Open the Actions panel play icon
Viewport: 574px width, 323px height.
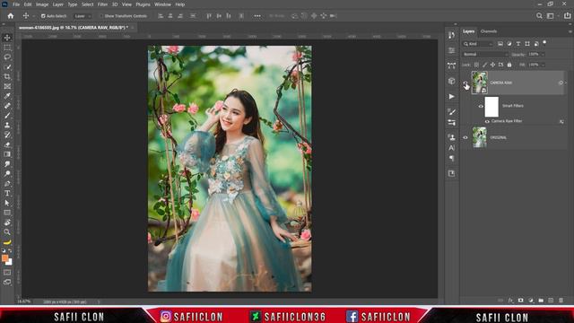(451, 96)
